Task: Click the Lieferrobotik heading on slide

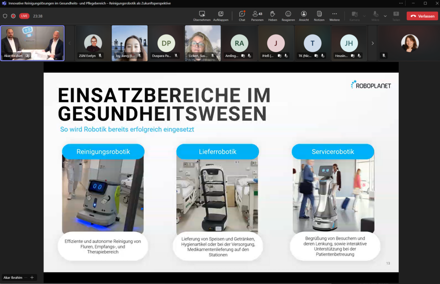Action: point(218,152)
